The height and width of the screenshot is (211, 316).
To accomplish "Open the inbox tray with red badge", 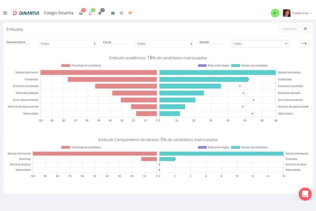I will [x=81, y=13].
